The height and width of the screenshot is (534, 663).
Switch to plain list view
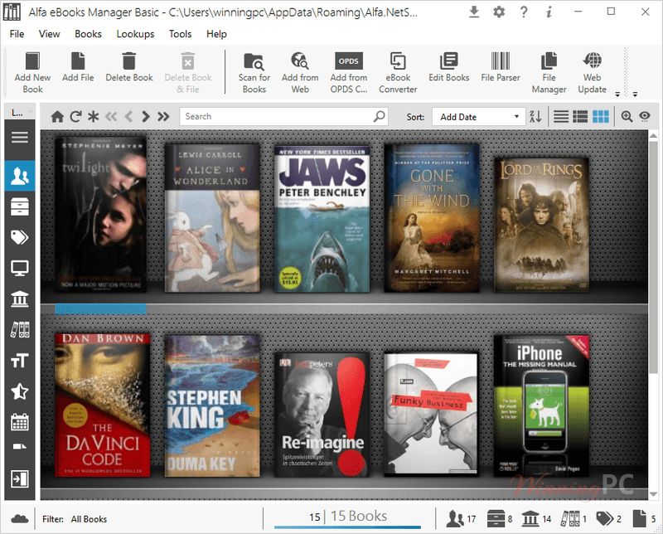pos(561,116)
